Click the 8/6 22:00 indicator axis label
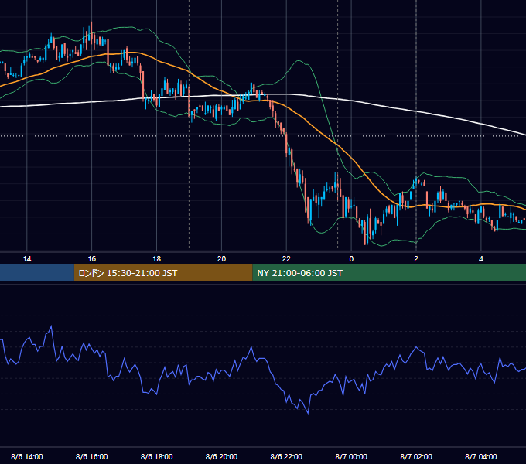Screen dimensions: 526x464 286,456
